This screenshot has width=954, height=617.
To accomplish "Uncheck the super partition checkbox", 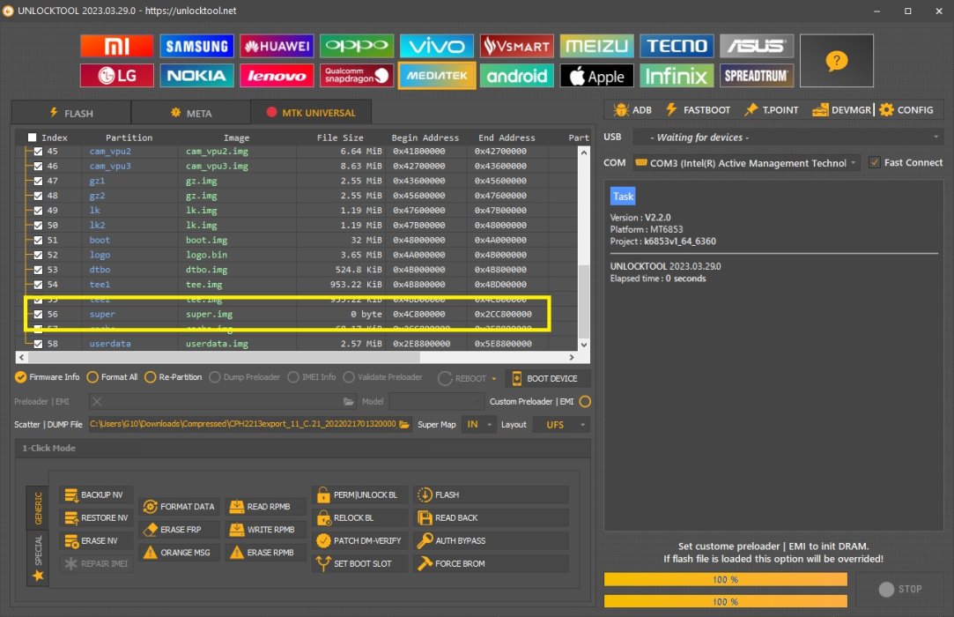I will [x=39, y=315].
